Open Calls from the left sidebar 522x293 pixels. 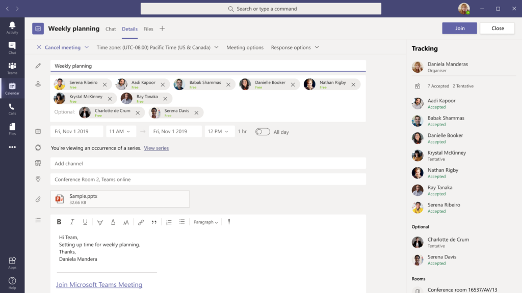tap(12, 109)
